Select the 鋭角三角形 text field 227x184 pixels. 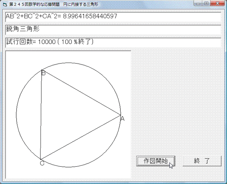113,29
